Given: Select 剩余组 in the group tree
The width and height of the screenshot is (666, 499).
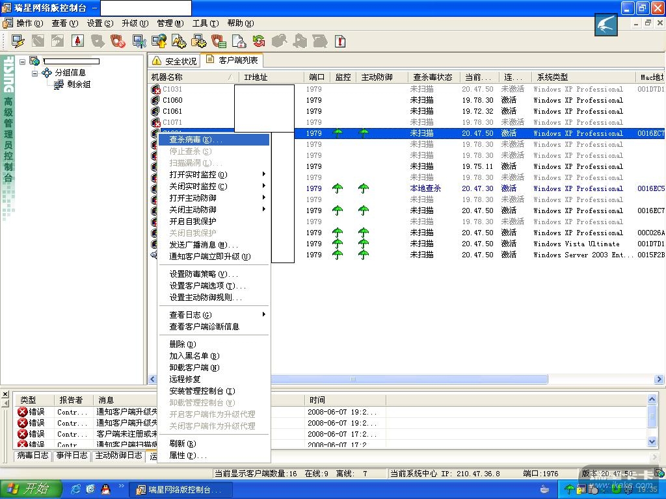Looking at the screenshot, I should (78, 84).
